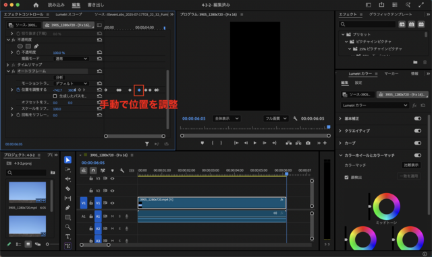The width and height of the screenshot is (432, 257).
Task: Click the project panel thumbnail zoom slider
Action: tap(47, 244)
